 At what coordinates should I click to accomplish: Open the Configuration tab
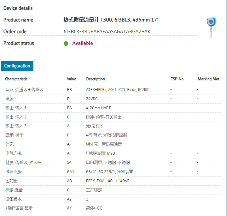coord(17,66)
